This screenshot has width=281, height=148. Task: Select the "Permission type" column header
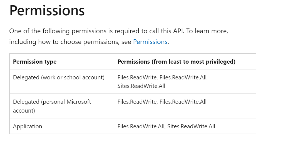(x=35, y=61)
